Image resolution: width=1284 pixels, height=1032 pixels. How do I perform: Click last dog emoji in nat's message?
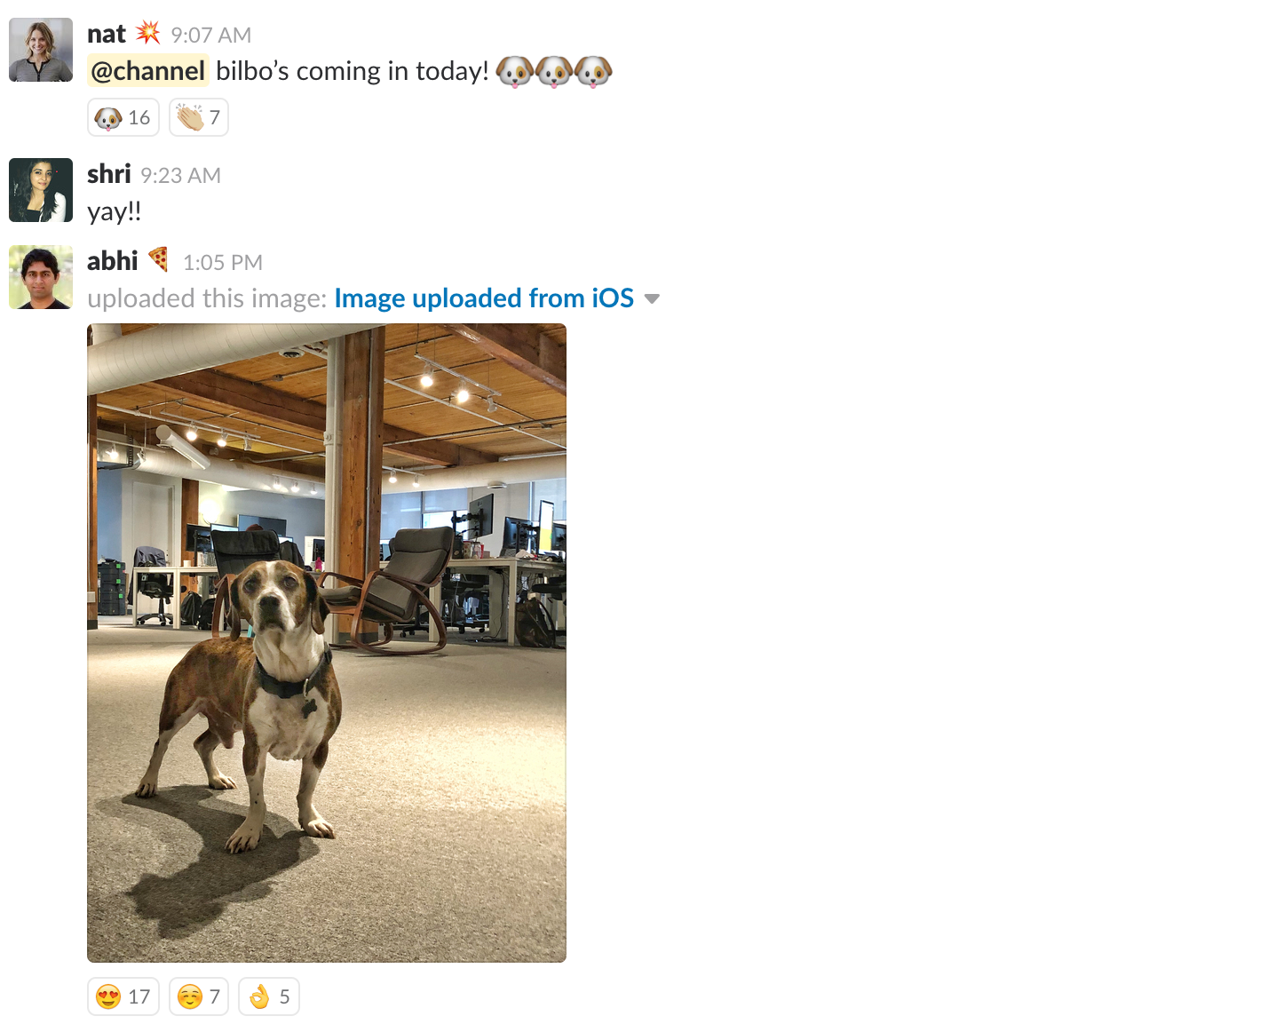pyautogui.click(x=593, y=71)
